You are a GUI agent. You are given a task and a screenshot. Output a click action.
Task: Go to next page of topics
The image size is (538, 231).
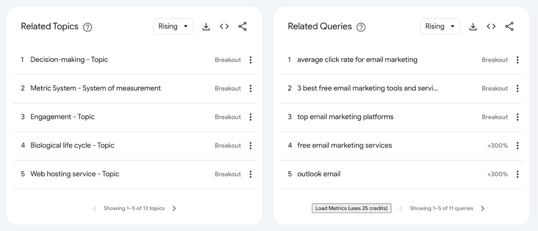(174, 209)
